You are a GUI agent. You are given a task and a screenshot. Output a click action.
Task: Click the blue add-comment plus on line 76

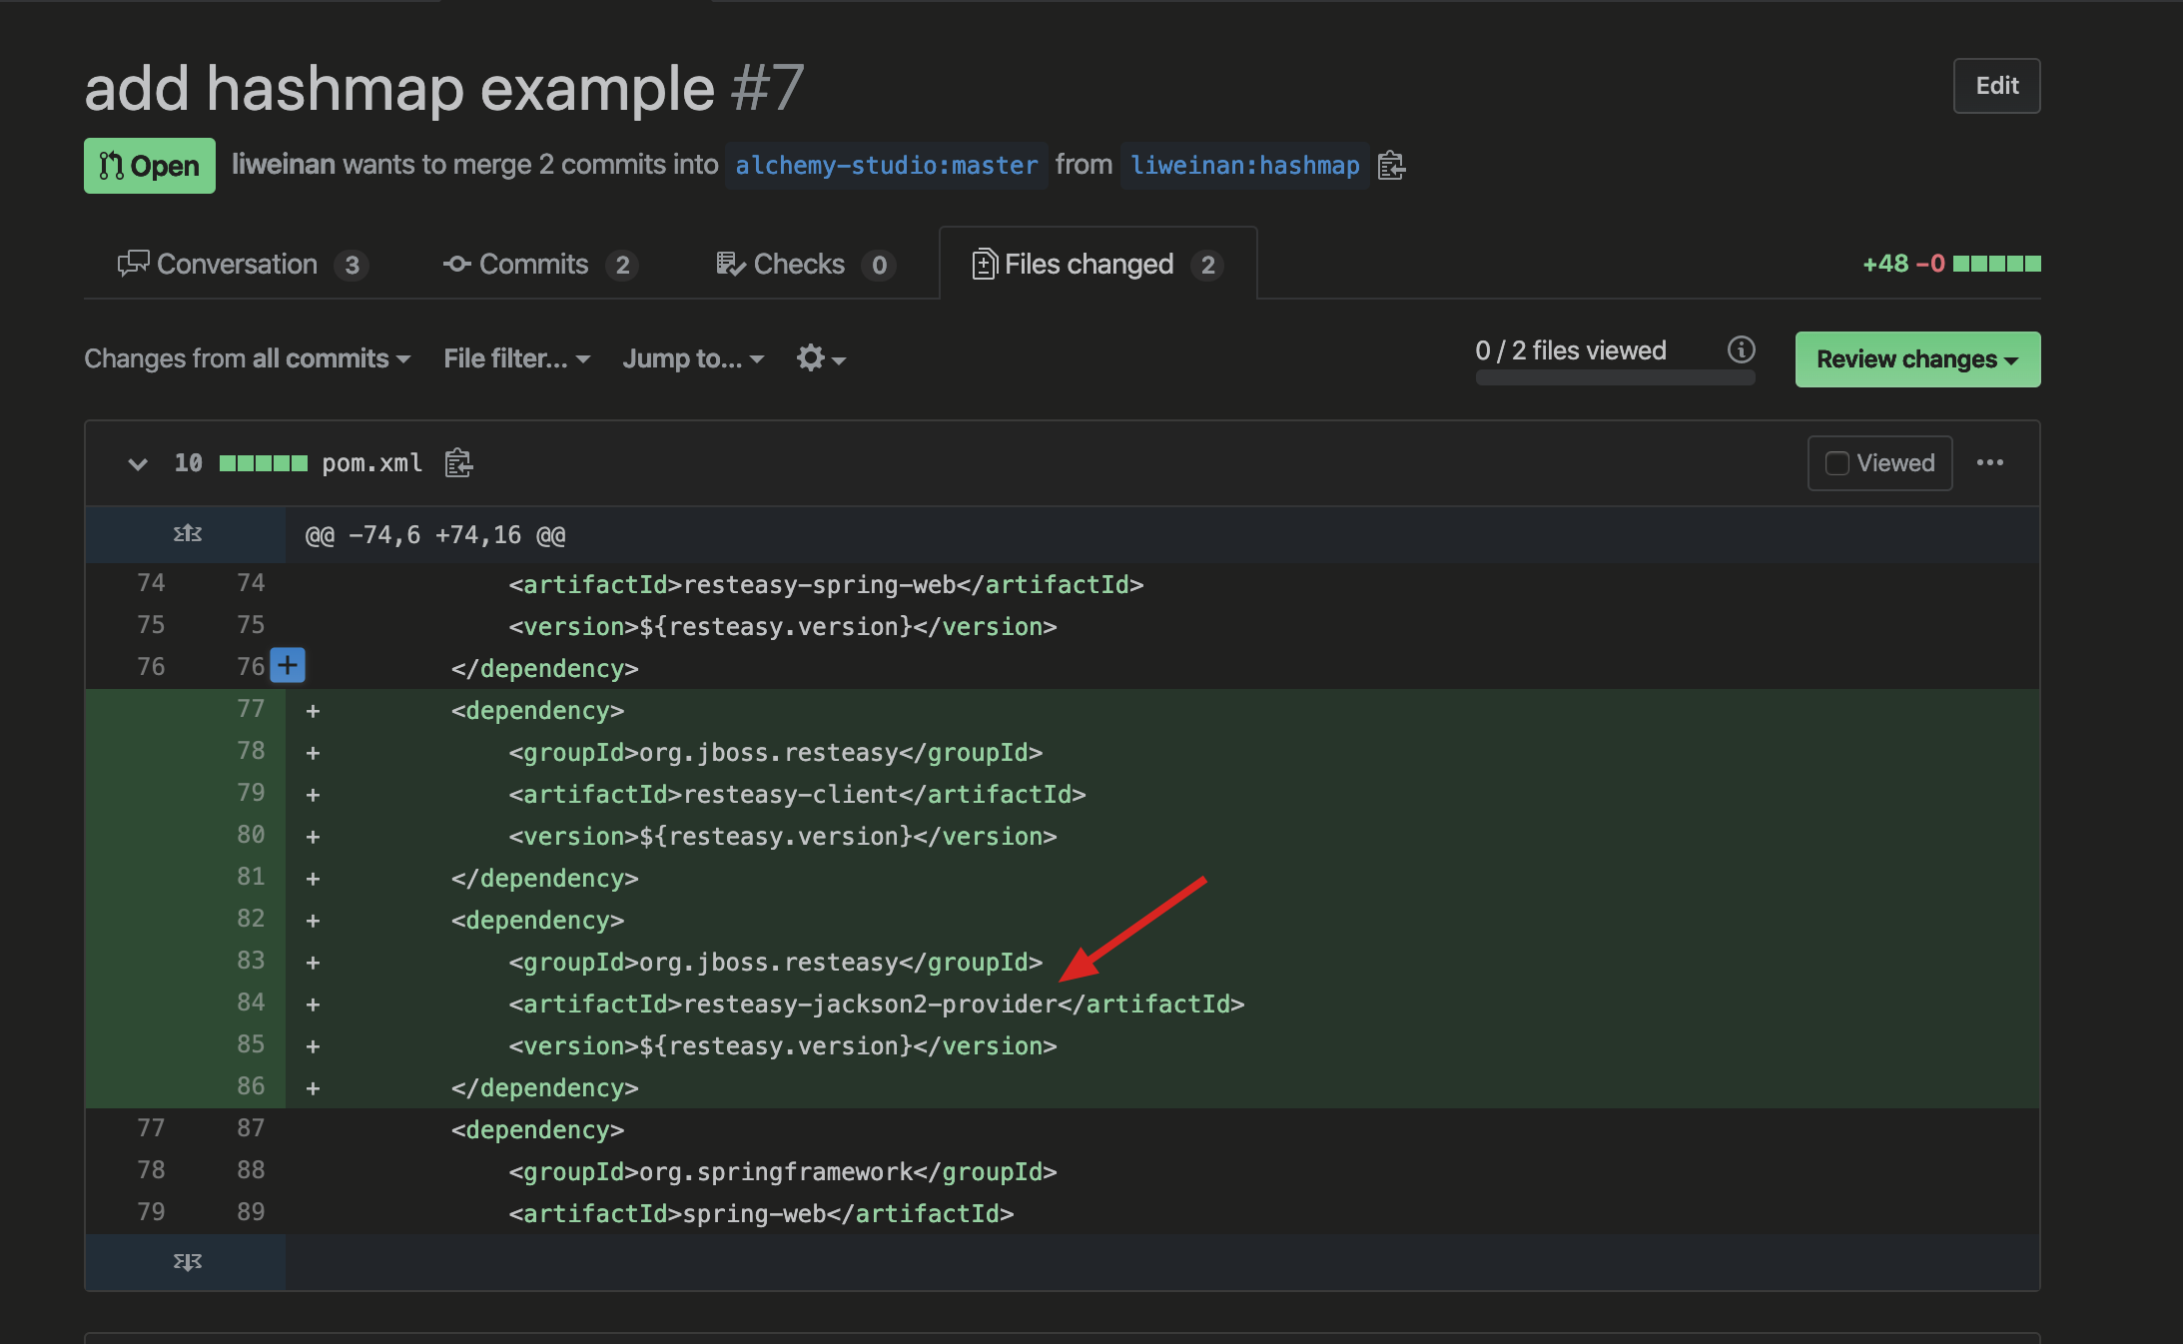[288, 665]
